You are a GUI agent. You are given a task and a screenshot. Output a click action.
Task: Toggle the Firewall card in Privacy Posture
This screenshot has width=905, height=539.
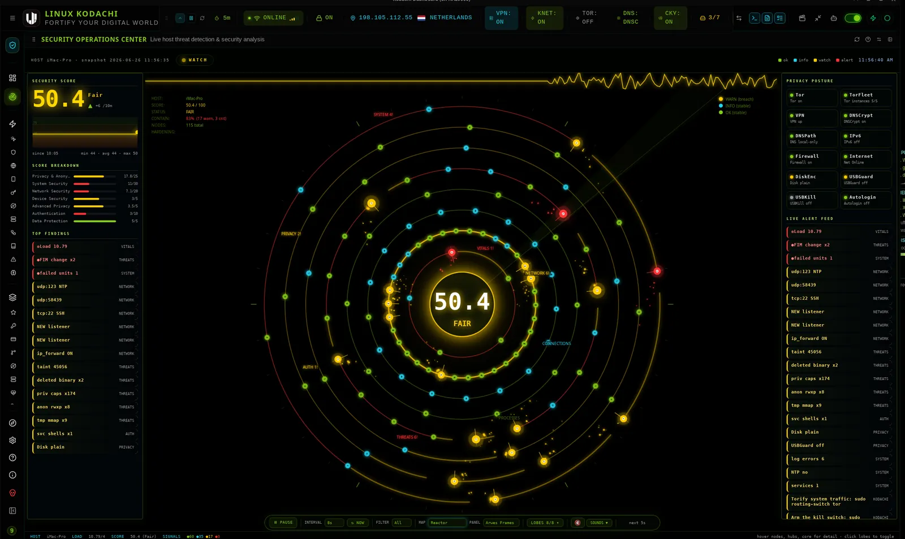812,159
